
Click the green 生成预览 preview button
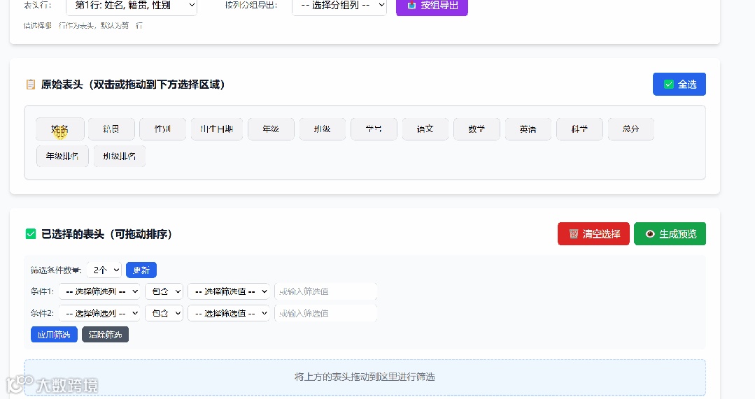pyautogui.click(x=670, y=233)
